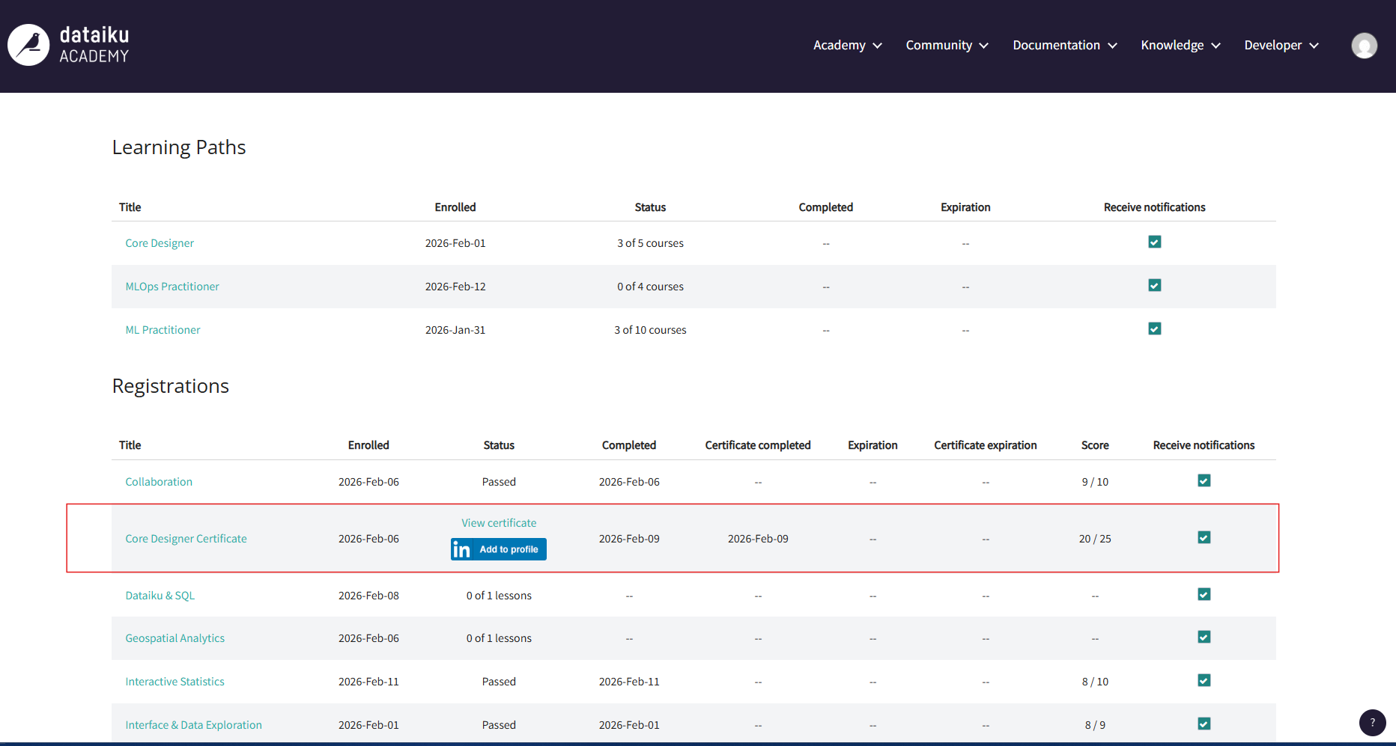Click the 9 / 10 score

point(1095,482)
